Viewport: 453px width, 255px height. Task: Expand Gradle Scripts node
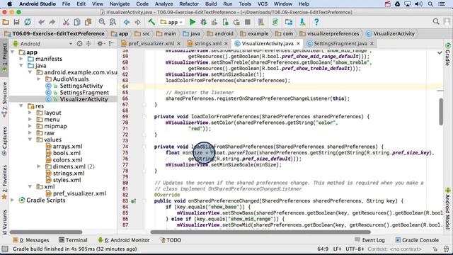pyautogui.click(x=13, y=200)
